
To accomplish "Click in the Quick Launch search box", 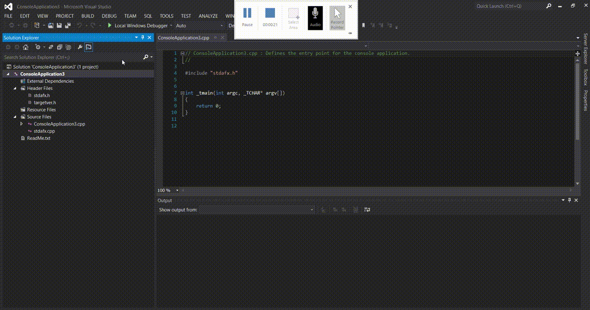I will (510, 6).
